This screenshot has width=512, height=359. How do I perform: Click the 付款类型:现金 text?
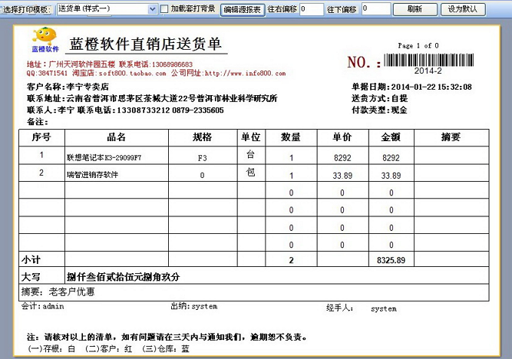(x=379, y=110)
